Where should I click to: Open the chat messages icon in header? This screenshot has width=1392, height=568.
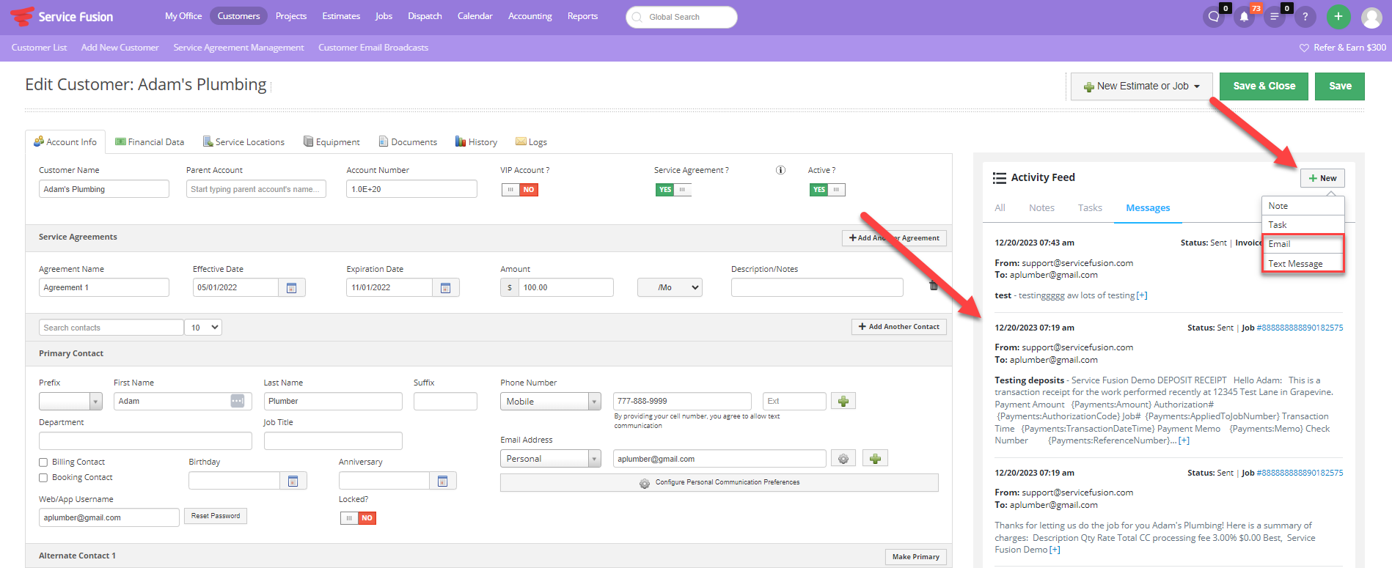pyautogui.click(x=1214, y=17)
